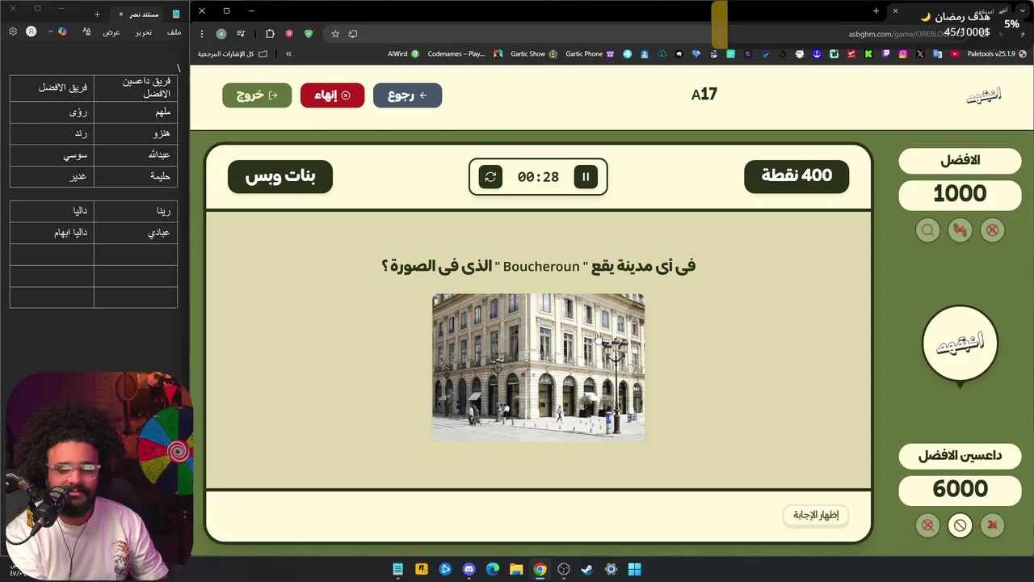Bookmark this page with the star icon

coord(334,34)
